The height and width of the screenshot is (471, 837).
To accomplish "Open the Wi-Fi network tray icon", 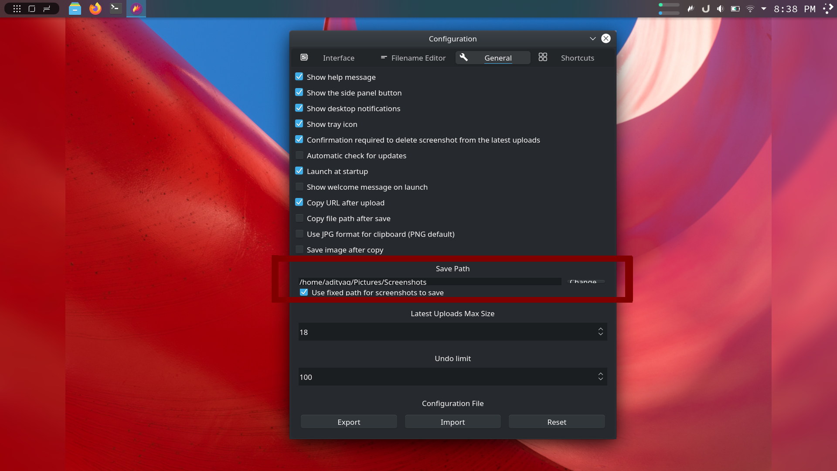I will [750, 9].
